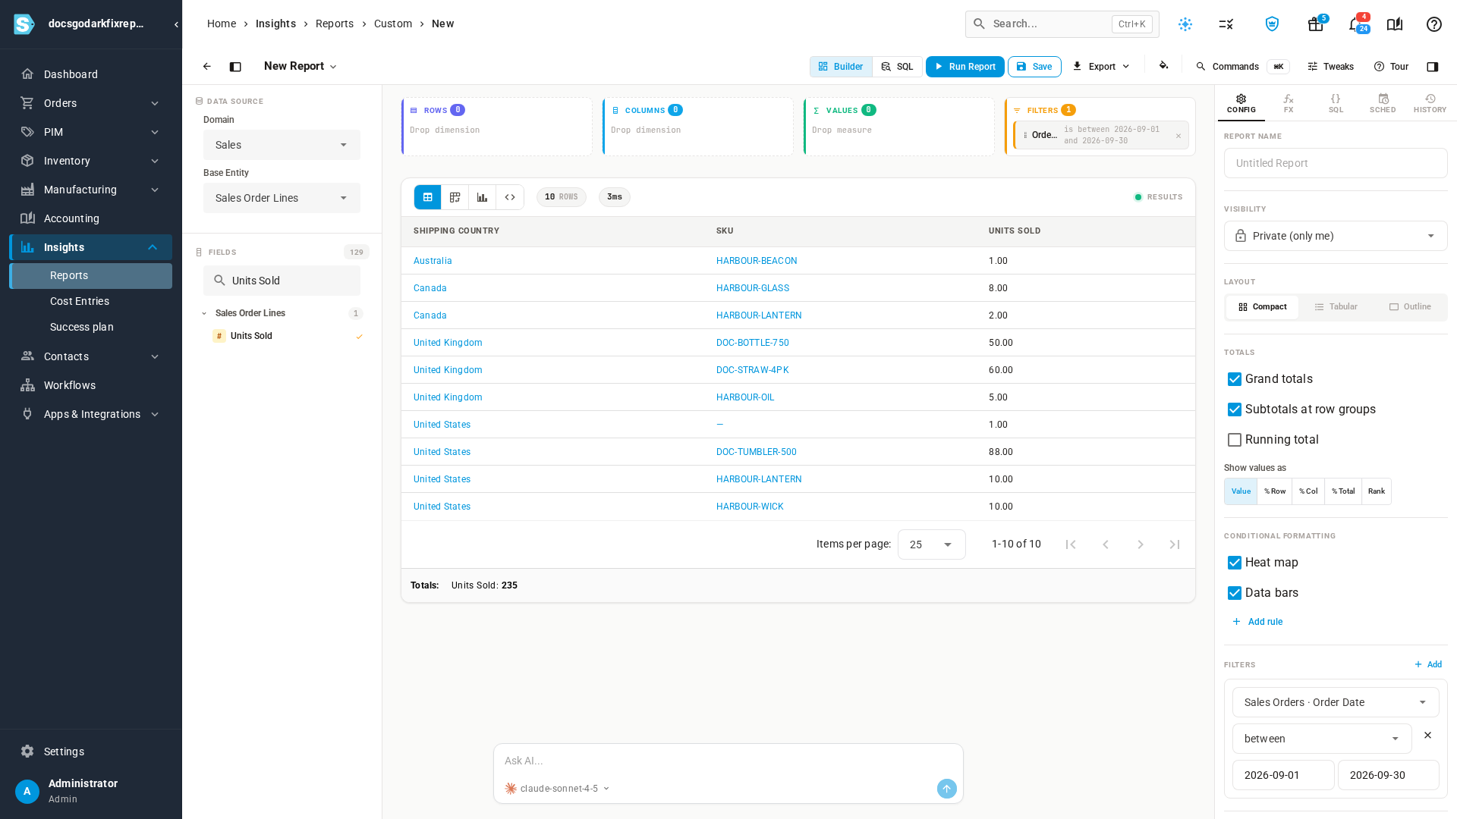
Task: Switch results to bar chart view
Action: (x=483, y=197)
